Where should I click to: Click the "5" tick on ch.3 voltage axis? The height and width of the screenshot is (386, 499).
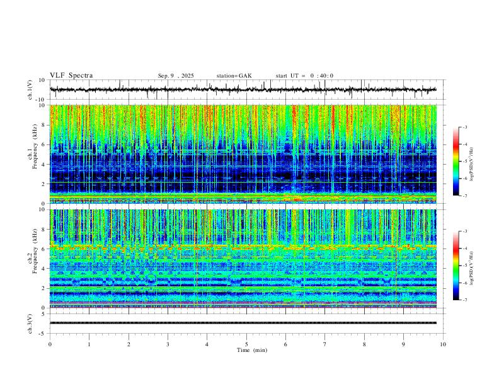pos(43,314)
